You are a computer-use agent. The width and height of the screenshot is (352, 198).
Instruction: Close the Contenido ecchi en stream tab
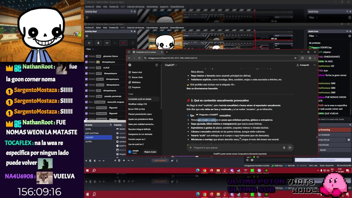point(162,52)
